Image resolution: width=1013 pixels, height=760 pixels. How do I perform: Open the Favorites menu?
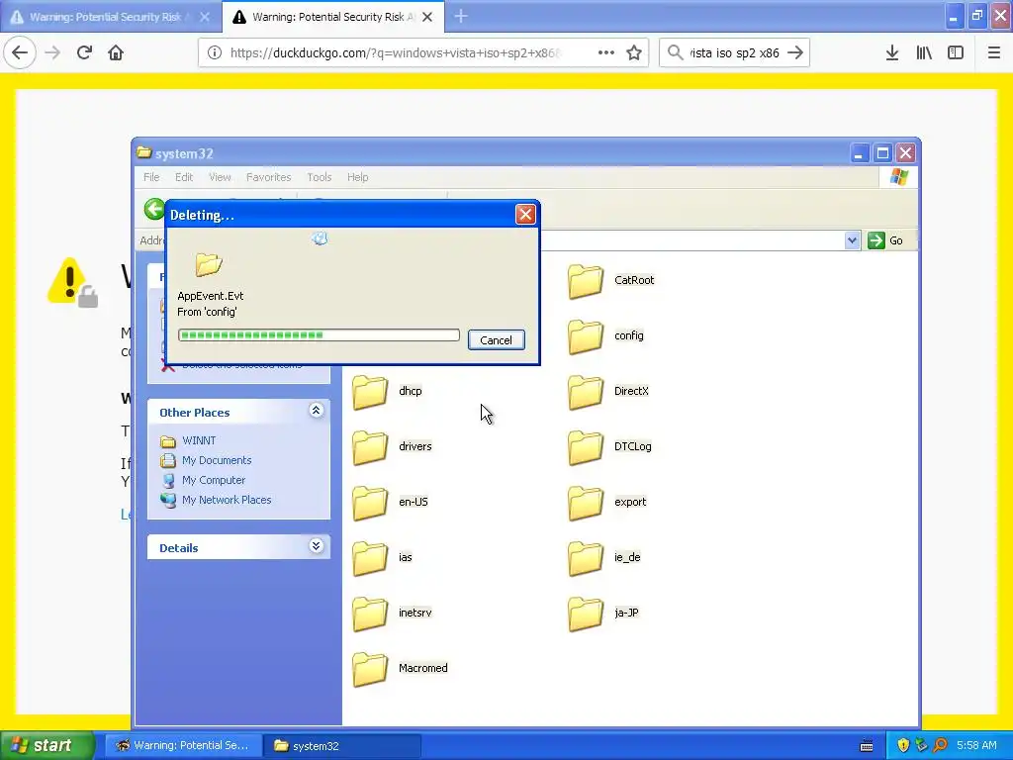coord(269,177)
